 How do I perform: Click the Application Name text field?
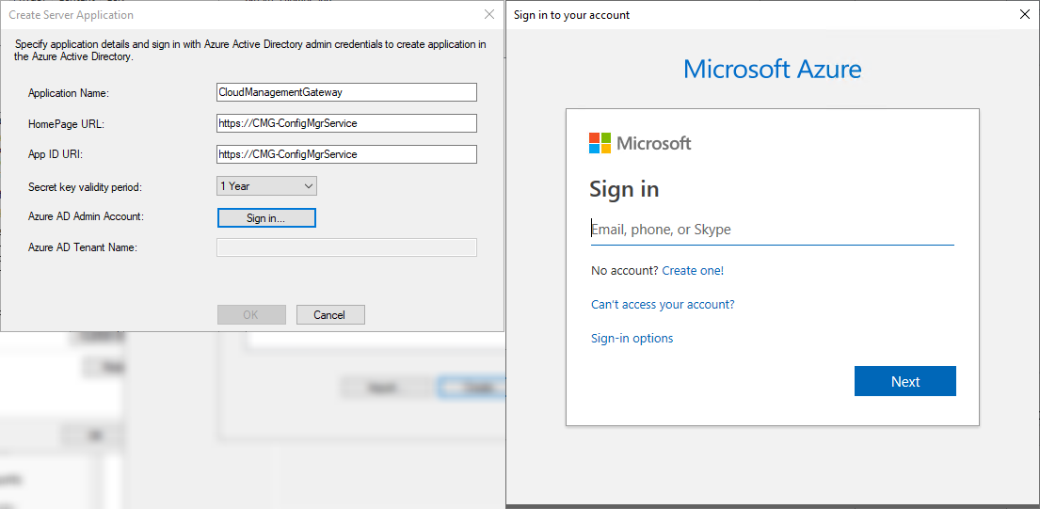tap(346, 93)
